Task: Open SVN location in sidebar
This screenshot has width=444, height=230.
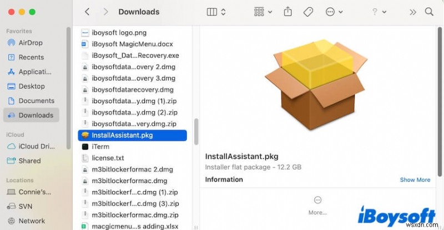Action: [25, 206]
